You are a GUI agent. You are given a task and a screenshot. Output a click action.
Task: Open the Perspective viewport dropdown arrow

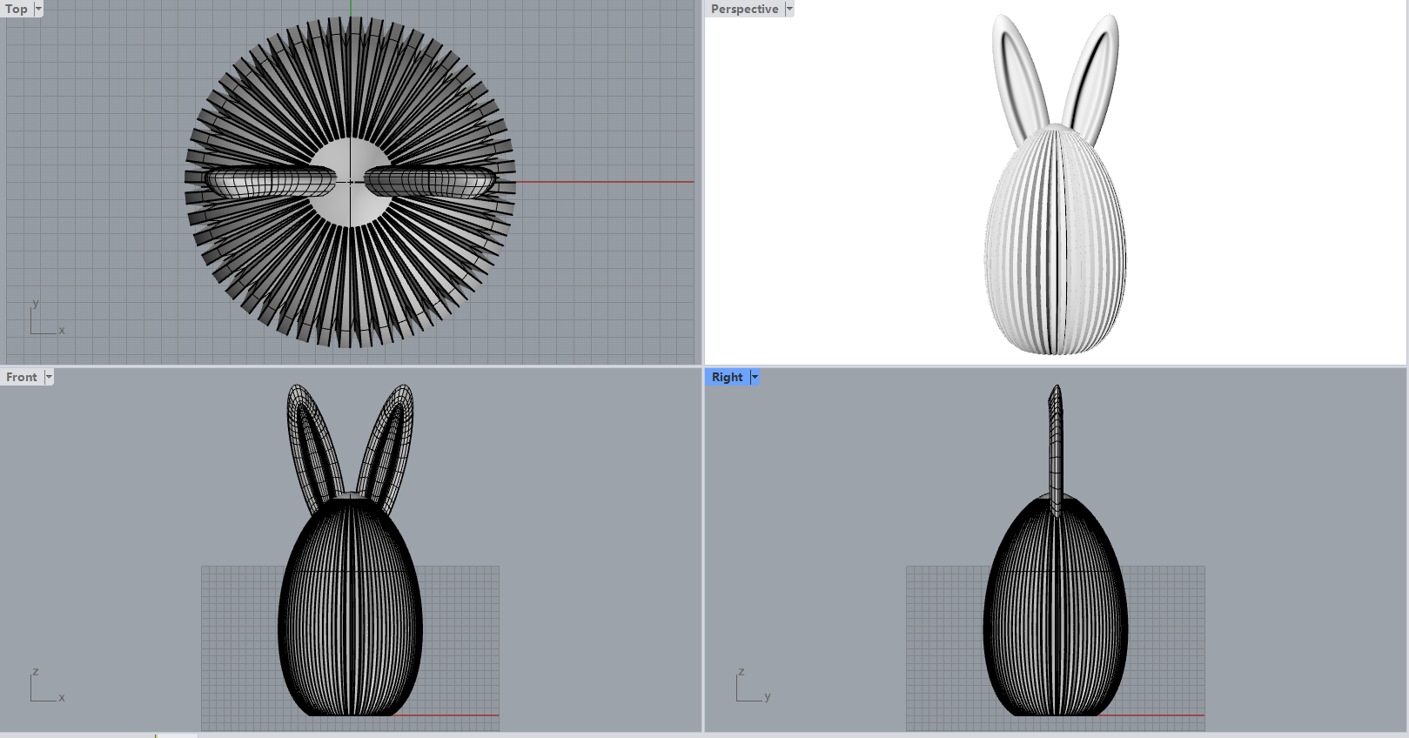pyautogui.click(x=789, y=9)
